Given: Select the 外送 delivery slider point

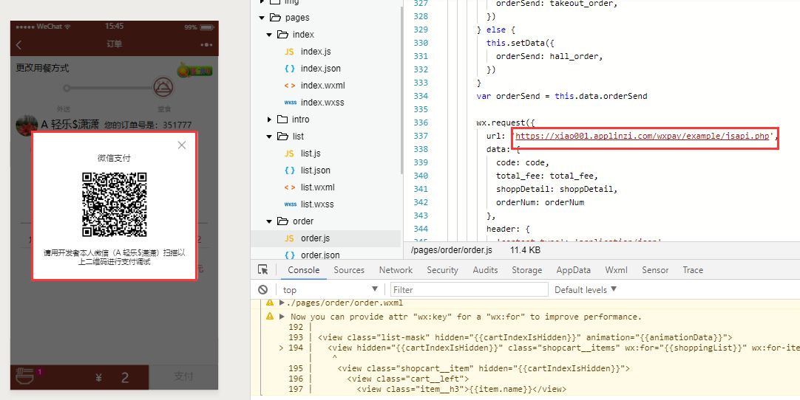Looking at the screenshot, I should click(67, 88).
